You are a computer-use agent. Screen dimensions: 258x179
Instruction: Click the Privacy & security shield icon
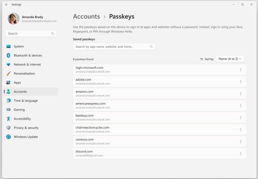[8, 128]
